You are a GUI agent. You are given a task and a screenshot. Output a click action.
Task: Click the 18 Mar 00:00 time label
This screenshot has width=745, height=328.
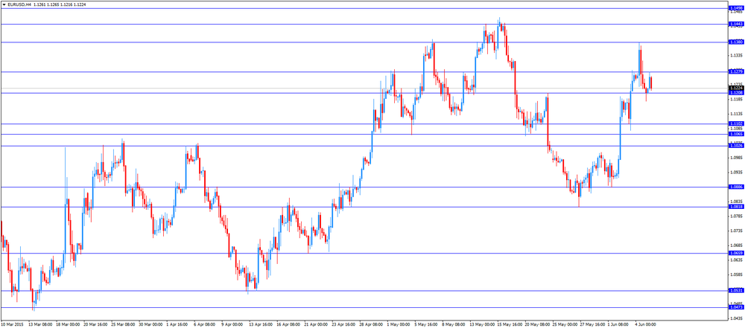pyautogui.click(x=68, y=324)
